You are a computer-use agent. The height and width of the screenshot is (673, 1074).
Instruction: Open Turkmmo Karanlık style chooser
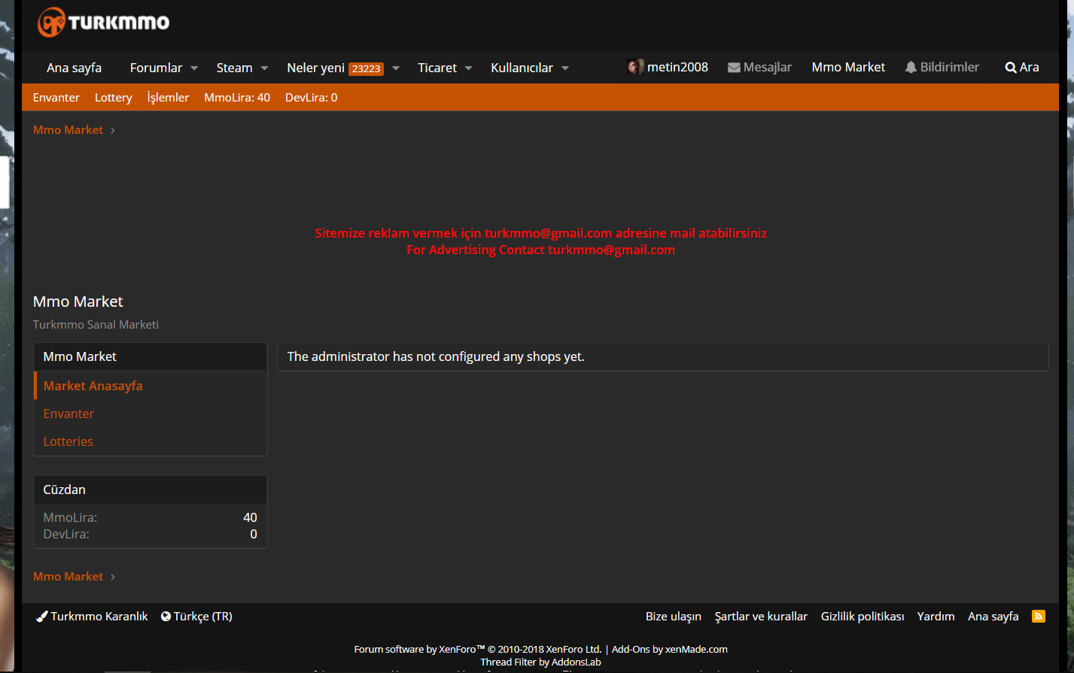pos(92,616)
